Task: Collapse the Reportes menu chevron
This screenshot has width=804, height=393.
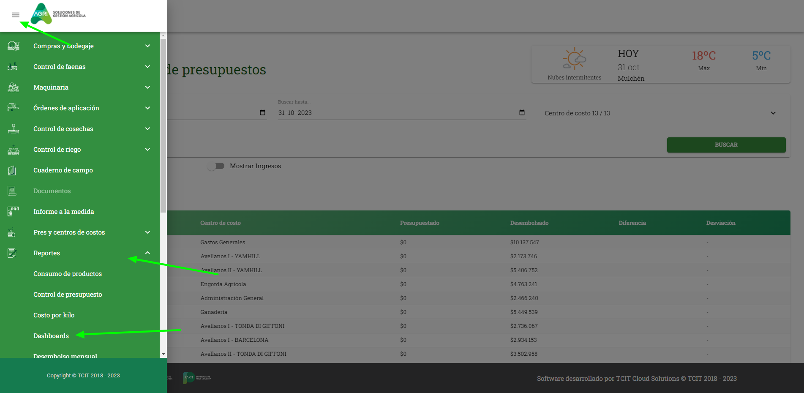Action: pos(147,253)
